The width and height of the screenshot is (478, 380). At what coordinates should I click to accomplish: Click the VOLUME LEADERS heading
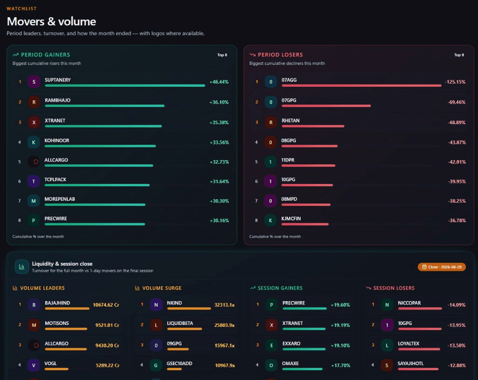point(42,288)
